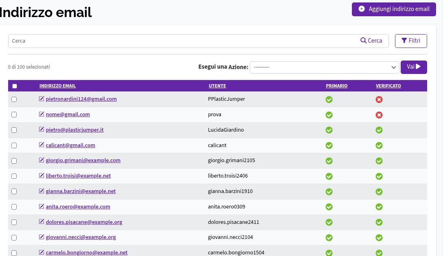Click edit icon beside gianna.barzini@example.net
The height and width of the screenshot is (256, 443).
click(41, 191)
